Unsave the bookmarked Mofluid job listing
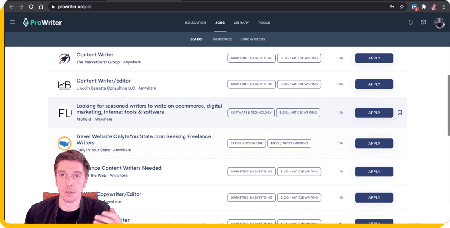 tap(400, 112)
